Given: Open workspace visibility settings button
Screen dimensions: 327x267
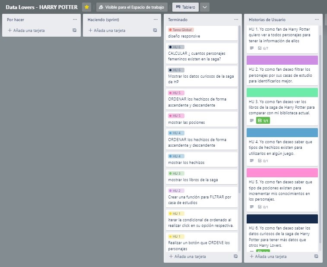Looking at the screenshot, I should coord(132,7).
